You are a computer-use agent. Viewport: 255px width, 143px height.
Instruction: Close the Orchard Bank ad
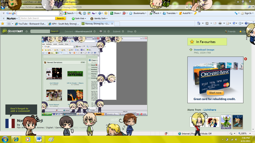point(246,59)
